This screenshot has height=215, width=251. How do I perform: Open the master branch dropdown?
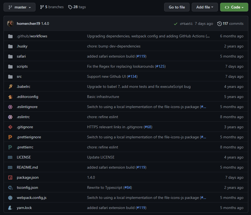pyautogui.click(x=20, y=7)
